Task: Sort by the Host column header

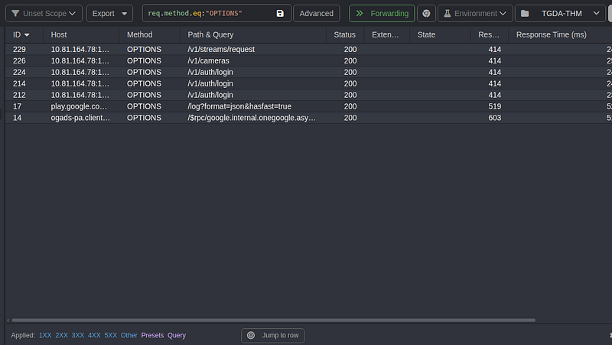Action: tap(81, 34)
